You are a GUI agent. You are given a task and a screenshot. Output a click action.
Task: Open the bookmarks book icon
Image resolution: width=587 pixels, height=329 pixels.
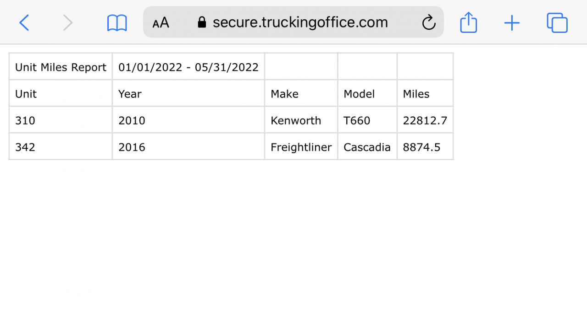pos(117,23)
